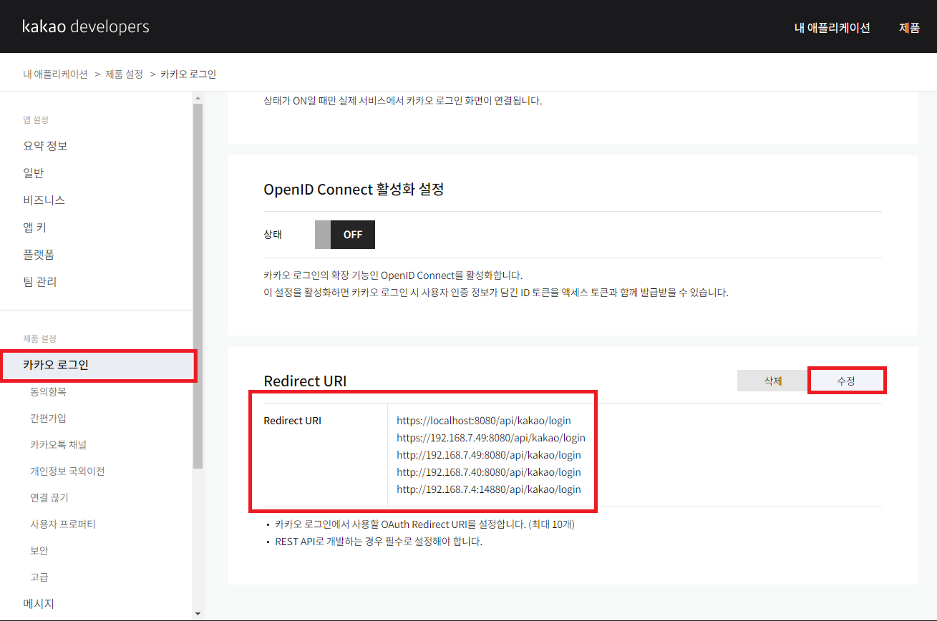937x621 pixels.
Task: Click http://192.168.7.49:8080/api/kakao/login URI
Action: click(489, 455)
